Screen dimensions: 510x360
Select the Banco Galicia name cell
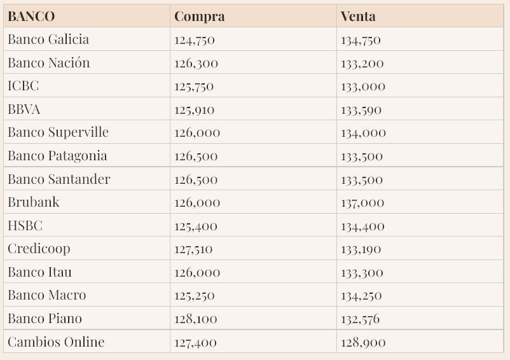pyautogui.click(x=48, y=39)
